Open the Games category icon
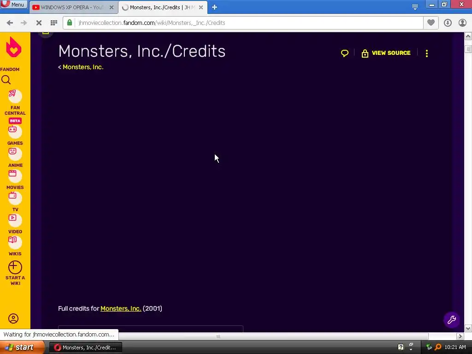Image resolution: width=472 pixels, height=354 pixels. pyautogui.click(x=15, y=131)
